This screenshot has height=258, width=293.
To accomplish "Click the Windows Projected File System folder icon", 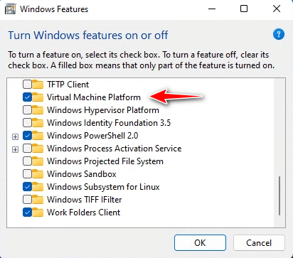I will 38,161.
